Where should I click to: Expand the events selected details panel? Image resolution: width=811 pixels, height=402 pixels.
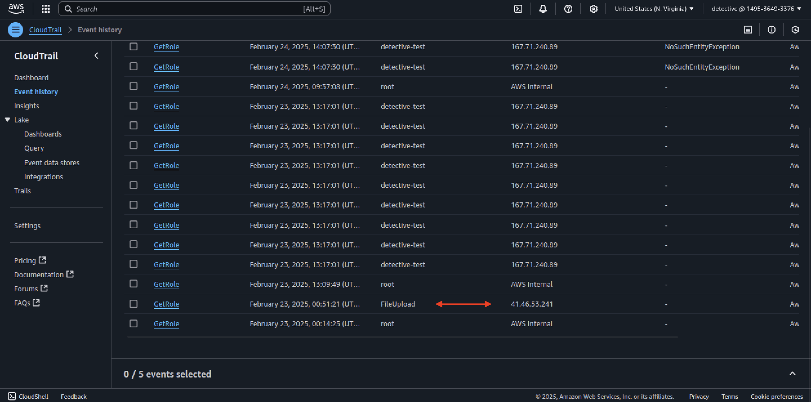tap(792, 374)
